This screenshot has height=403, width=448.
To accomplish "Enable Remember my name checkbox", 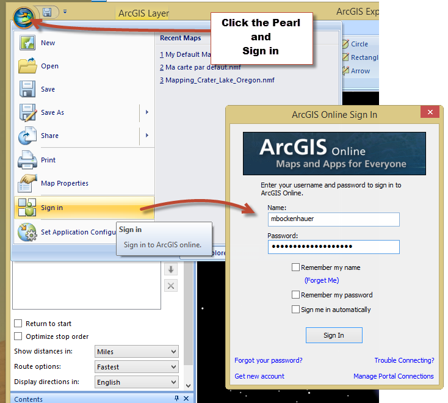I will pyautogui.click(x=295, y=267).
